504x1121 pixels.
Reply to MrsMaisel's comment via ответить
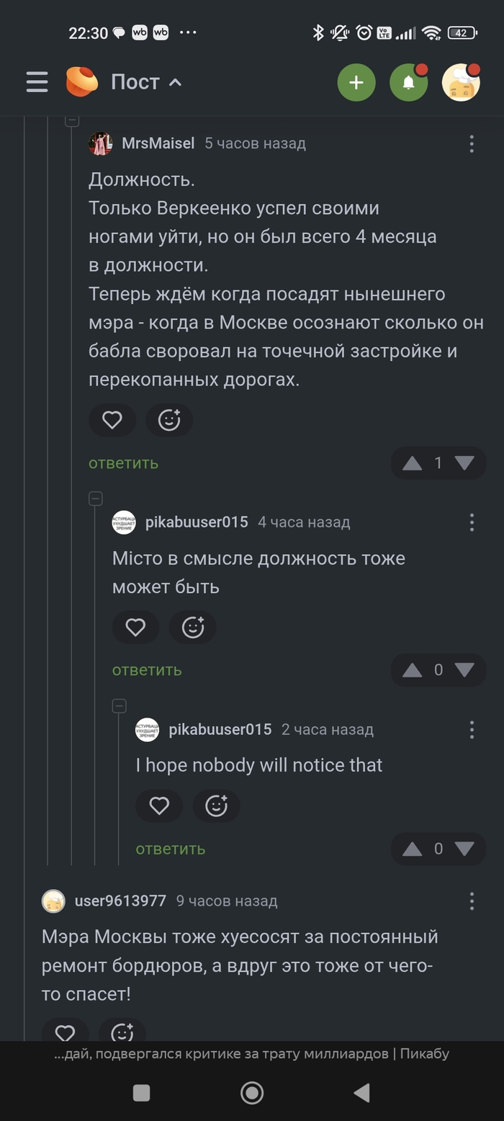point(123,463)
